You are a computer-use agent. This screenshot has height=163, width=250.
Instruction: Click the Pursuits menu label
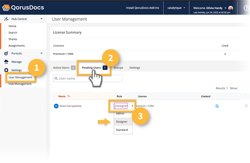coord(17,53)
